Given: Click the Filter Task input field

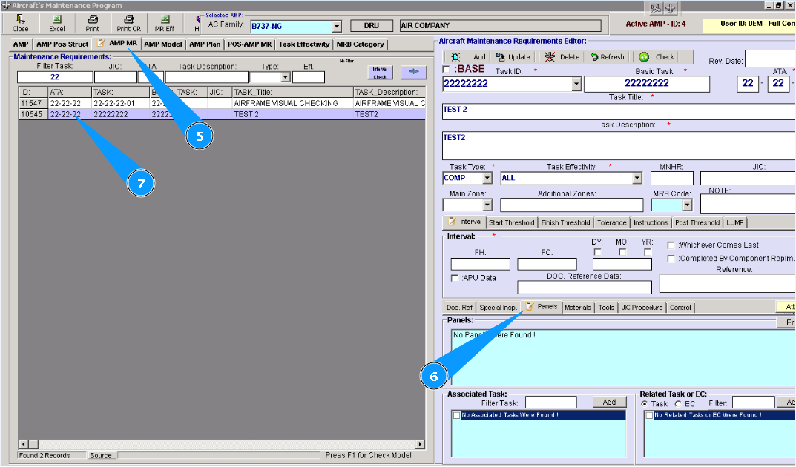Looking at the screenshot, I should click(x=55, y=77).
